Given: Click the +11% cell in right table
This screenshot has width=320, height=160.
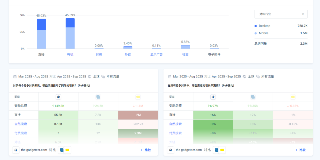Looking at the screenshot, I should pos(253,133).
